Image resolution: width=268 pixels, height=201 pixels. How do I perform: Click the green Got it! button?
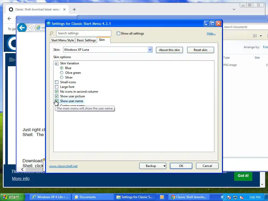click(243, 176)
